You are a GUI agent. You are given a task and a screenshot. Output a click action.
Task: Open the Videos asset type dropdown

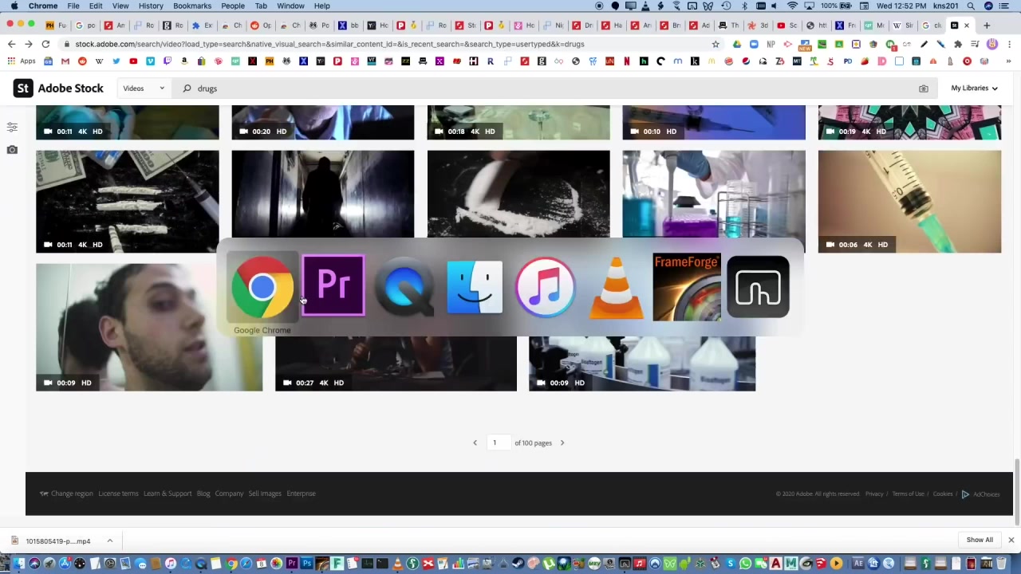pyautogui.click(x=144, y=88)
